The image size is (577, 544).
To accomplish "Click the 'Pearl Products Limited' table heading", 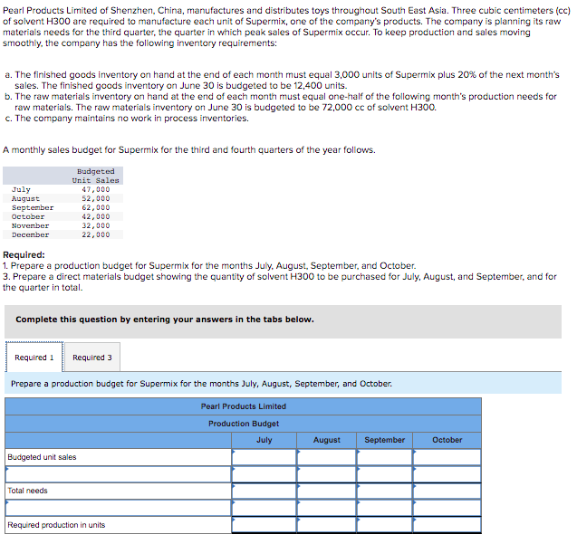I will pyautogui.click(x=244, y=406).
